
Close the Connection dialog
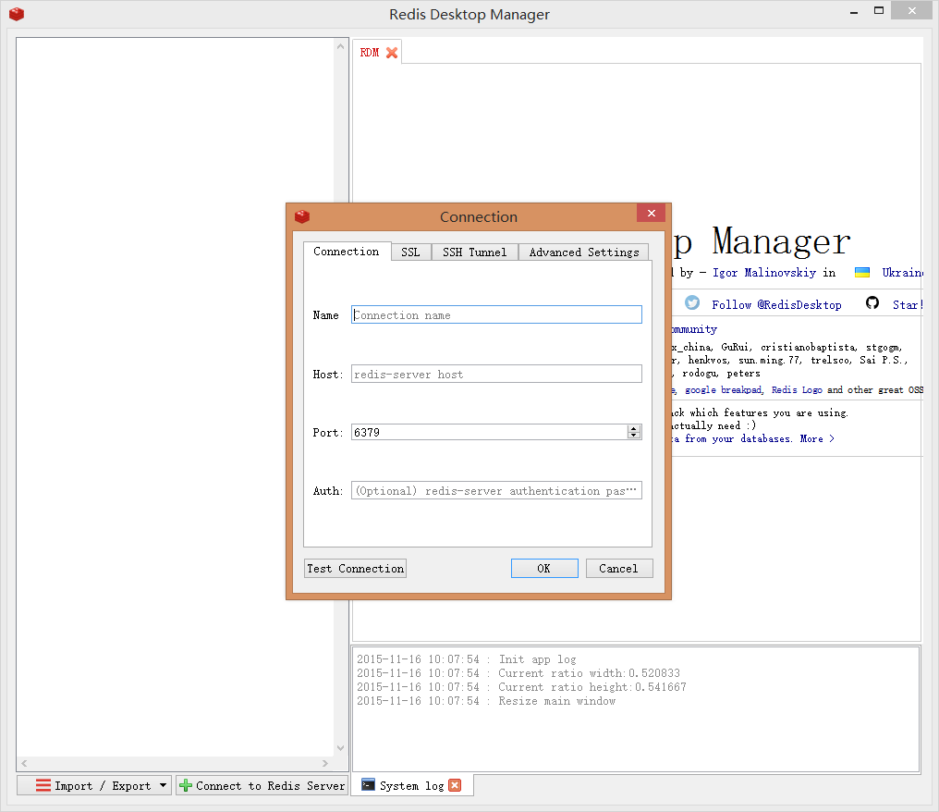click(x=651, y=214)
